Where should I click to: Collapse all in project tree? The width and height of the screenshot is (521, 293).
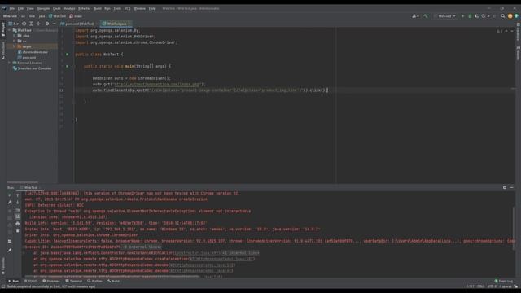pos(38,24)
